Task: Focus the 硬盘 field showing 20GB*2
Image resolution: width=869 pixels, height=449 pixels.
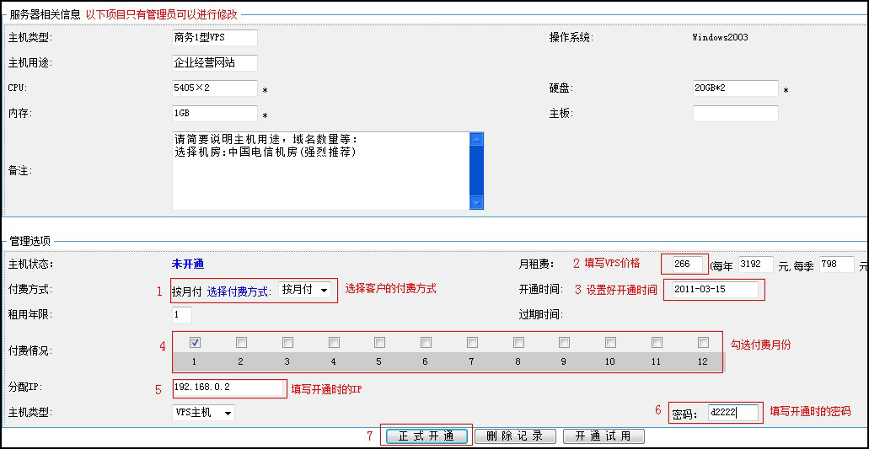Action: [x=735, y=88]
